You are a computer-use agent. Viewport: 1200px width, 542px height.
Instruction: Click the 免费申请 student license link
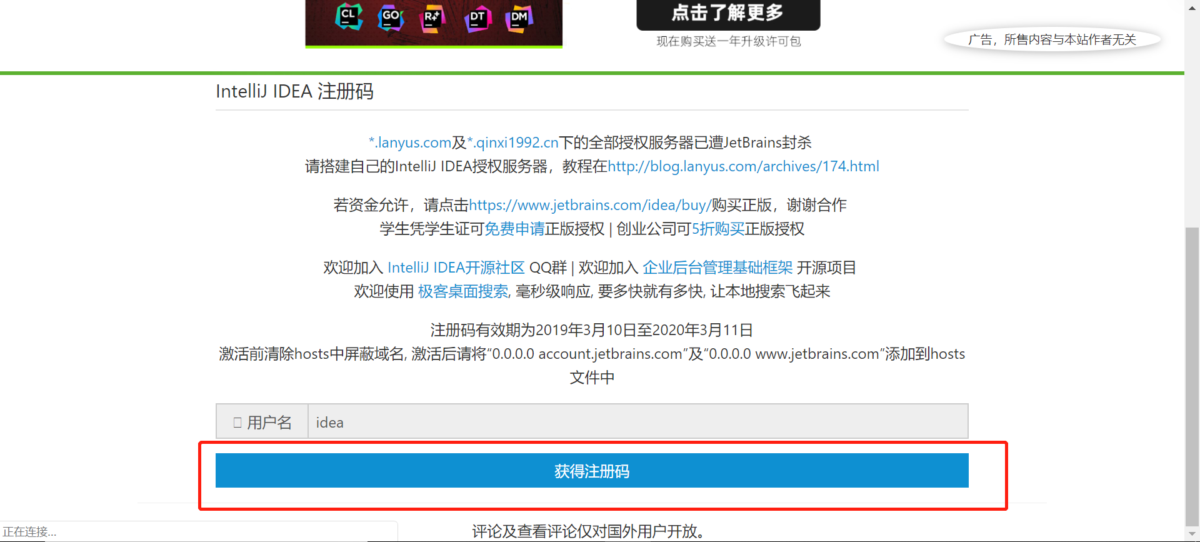[514, 229]
